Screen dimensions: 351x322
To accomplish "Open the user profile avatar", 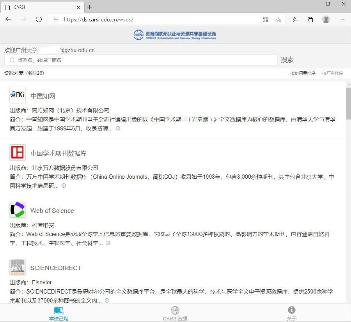I will tap(326, 19).
